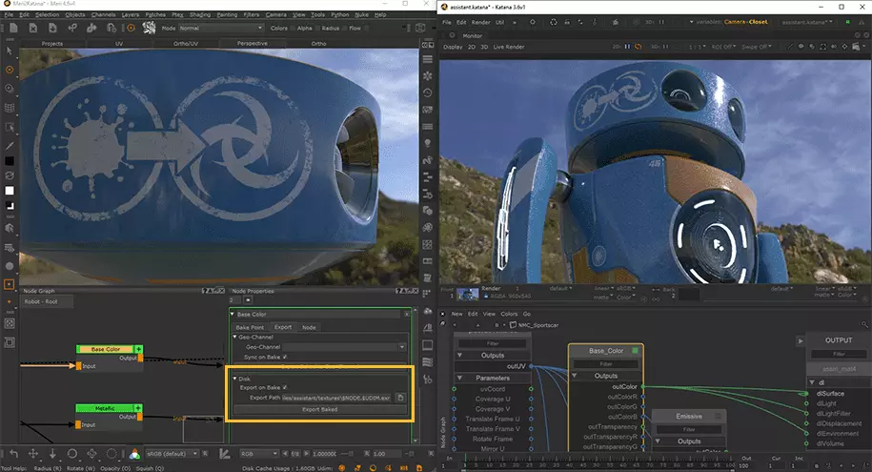872x472 pixels.
Task: Select the arrow selection tool in Mari
Action: tap(10, 51)
